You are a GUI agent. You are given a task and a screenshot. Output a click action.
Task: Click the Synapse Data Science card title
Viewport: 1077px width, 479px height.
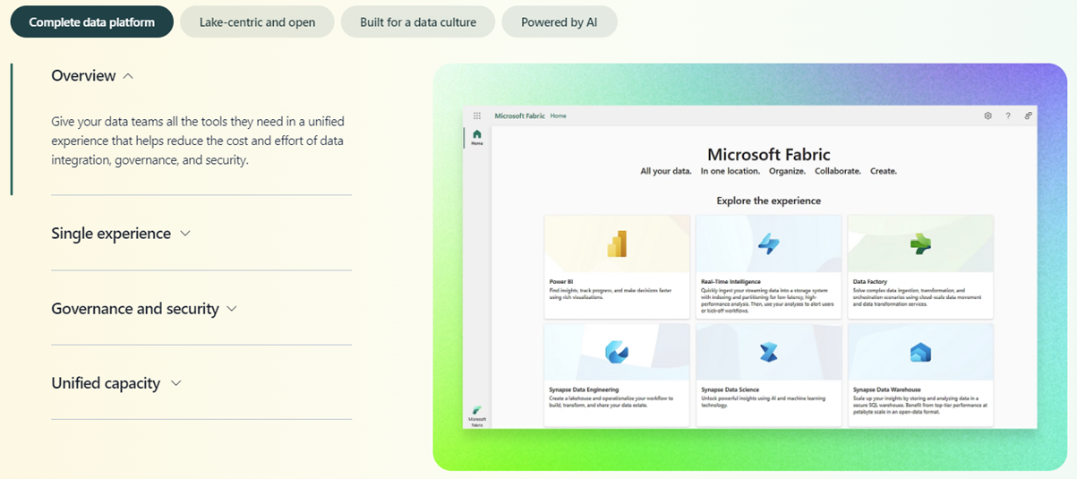coord(730,389)
